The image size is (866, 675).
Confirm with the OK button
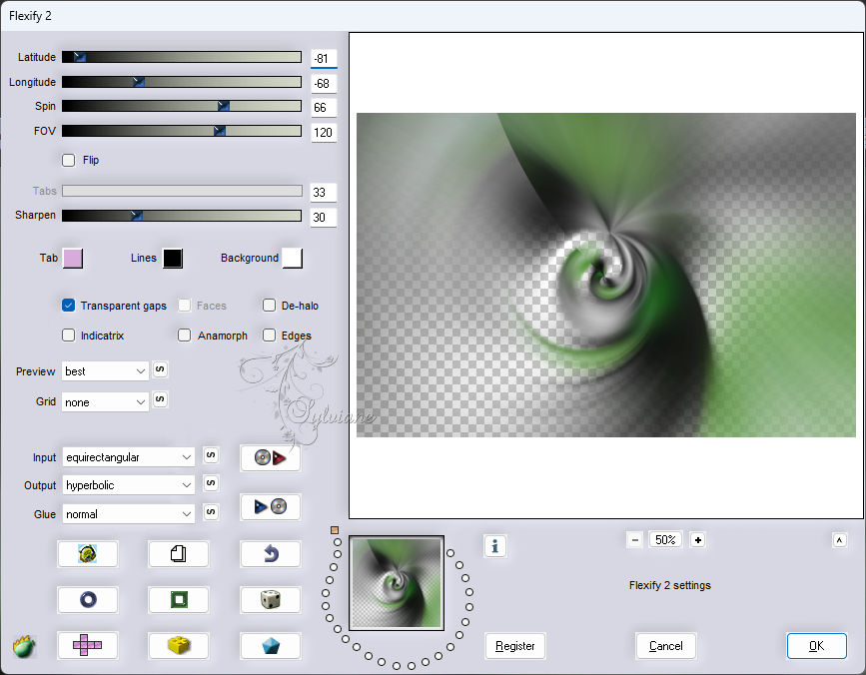(x=816, y=646)
